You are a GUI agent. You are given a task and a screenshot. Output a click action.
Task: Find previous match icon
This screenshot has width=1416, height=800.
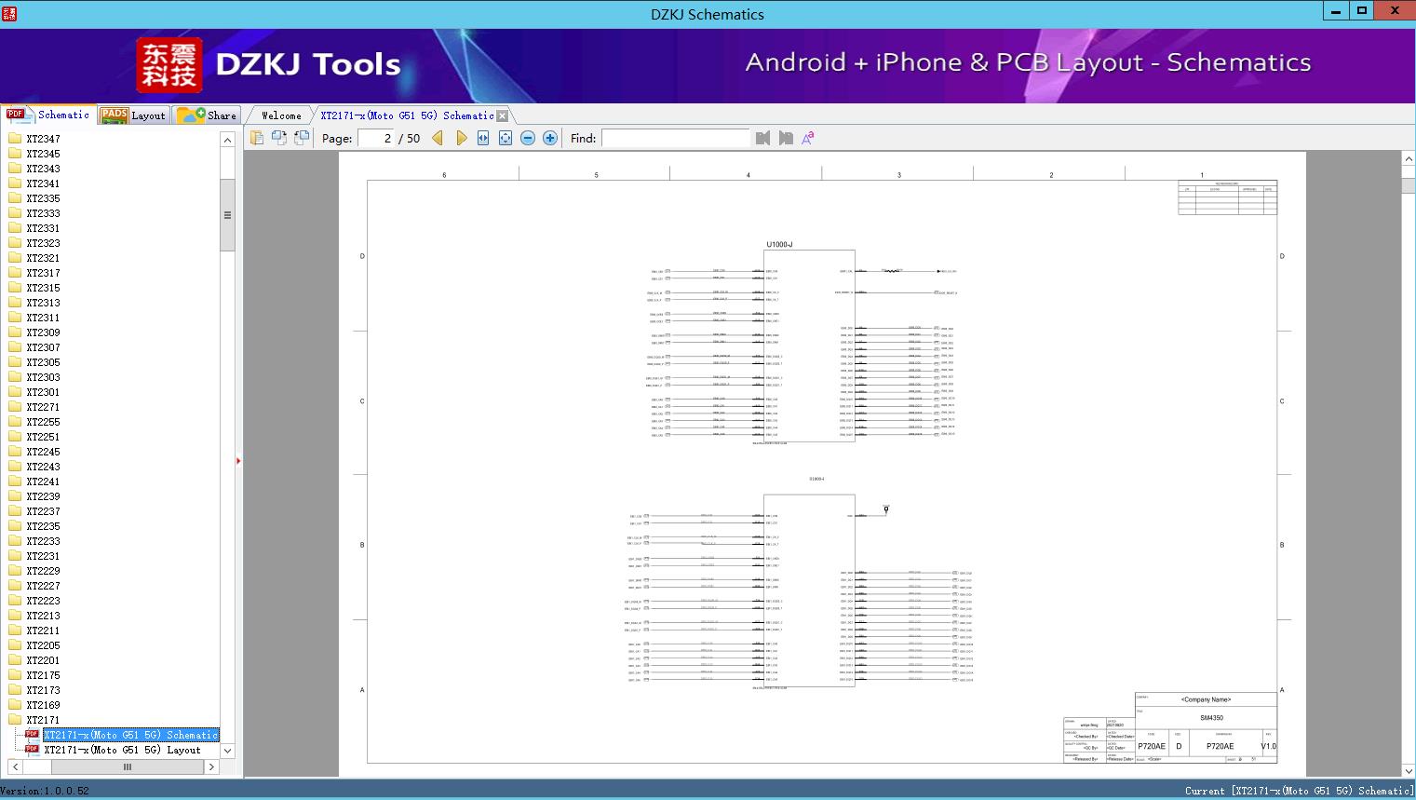(x=763, y=138)
